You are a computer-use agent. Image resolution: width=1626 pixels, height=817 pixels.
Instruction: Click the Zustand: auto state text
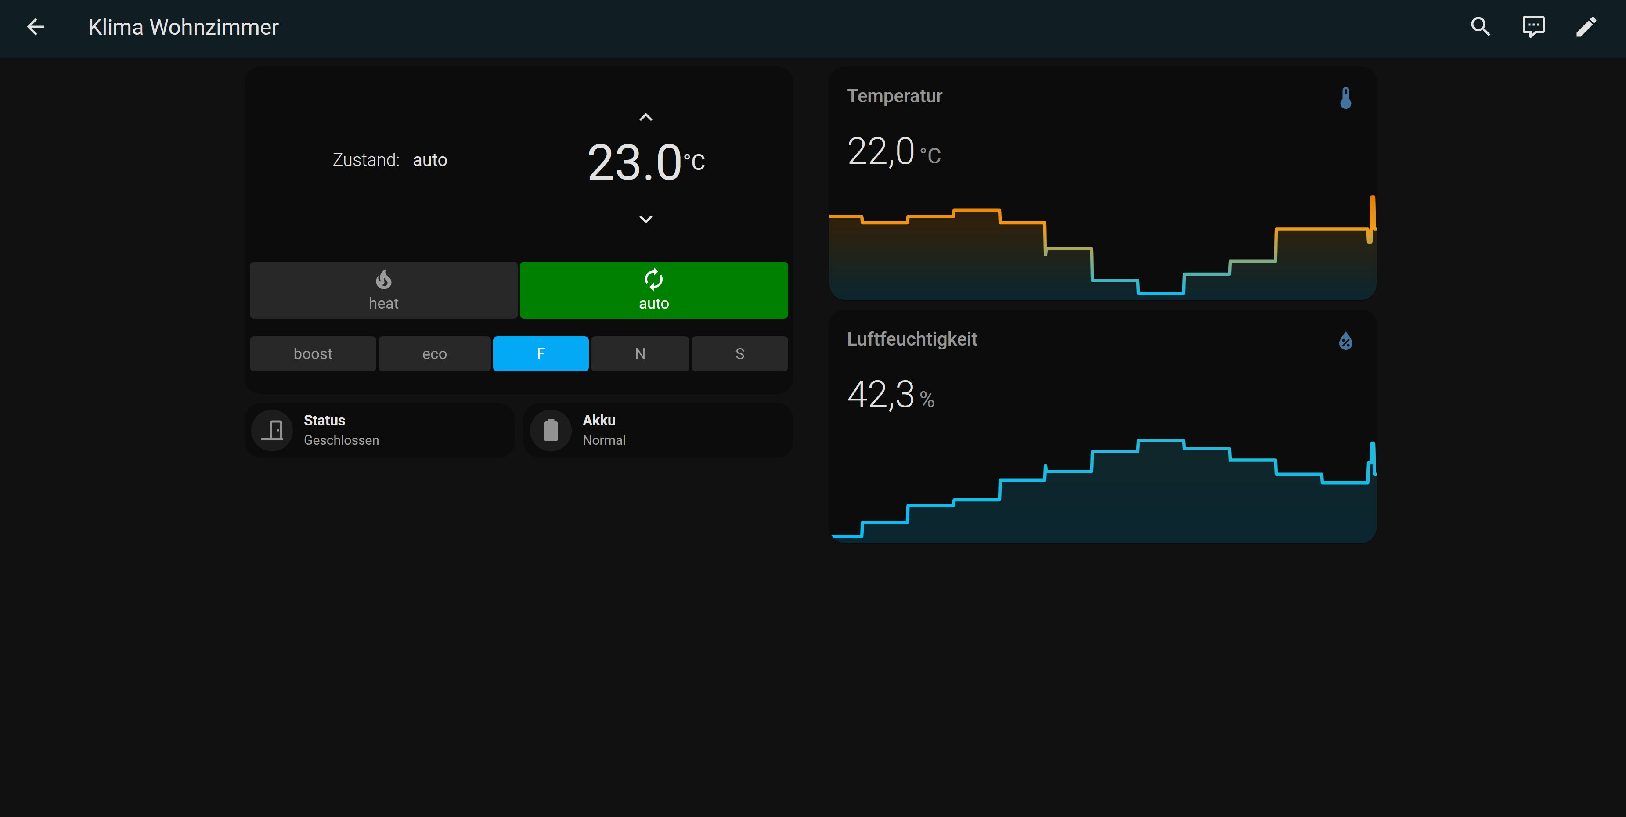389,160
